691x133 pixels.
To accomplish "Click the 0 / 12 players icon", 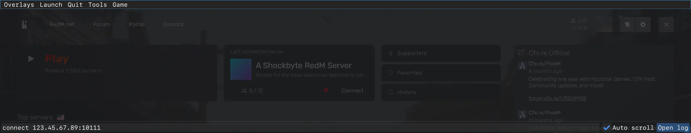I will click(x=244, y=91).
